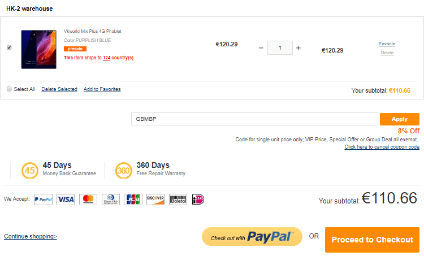The height and width of the screenshot is (256, 424).
Task: Open the Vkworld phablet product thumbnail
Action: pyautogui.click(x=39, y=49)
